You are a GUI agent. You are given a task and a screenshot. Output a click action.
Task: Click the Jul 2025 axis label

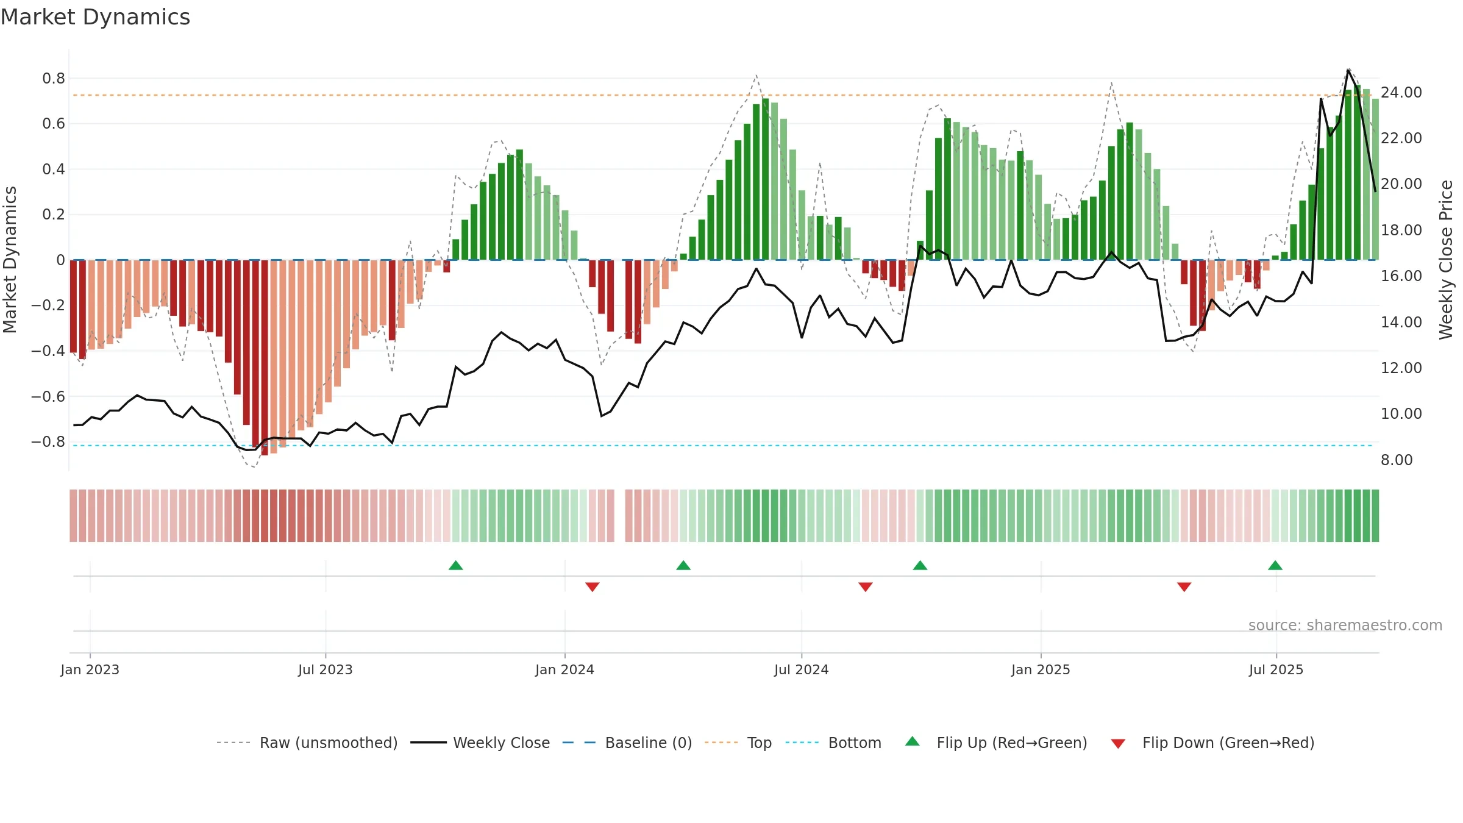(x=1276, y=669)
